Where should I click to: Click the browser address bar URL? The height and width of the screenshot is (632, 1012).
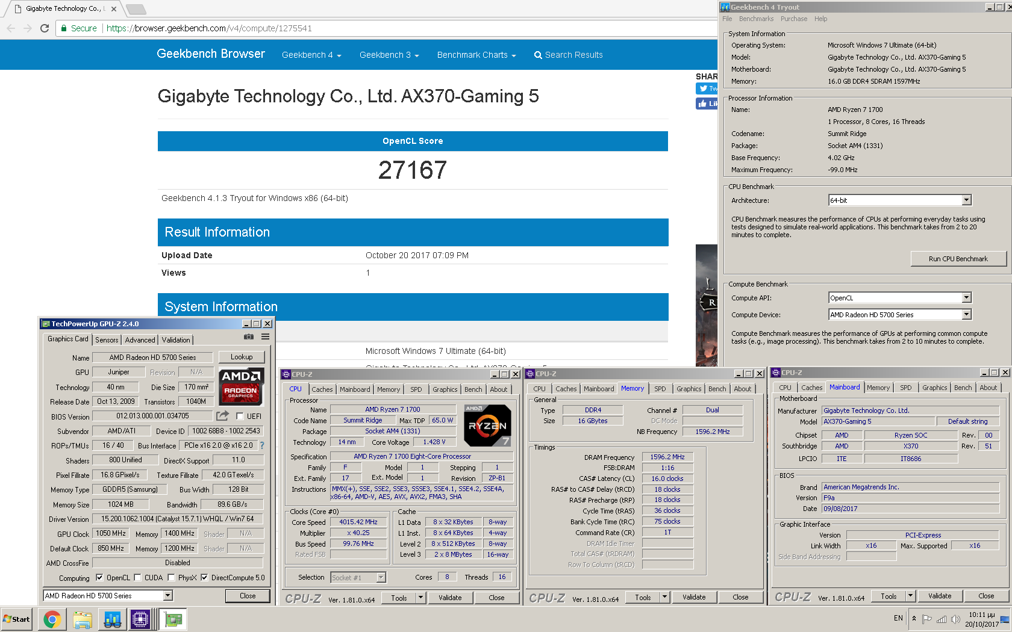[x=208, y=28]
